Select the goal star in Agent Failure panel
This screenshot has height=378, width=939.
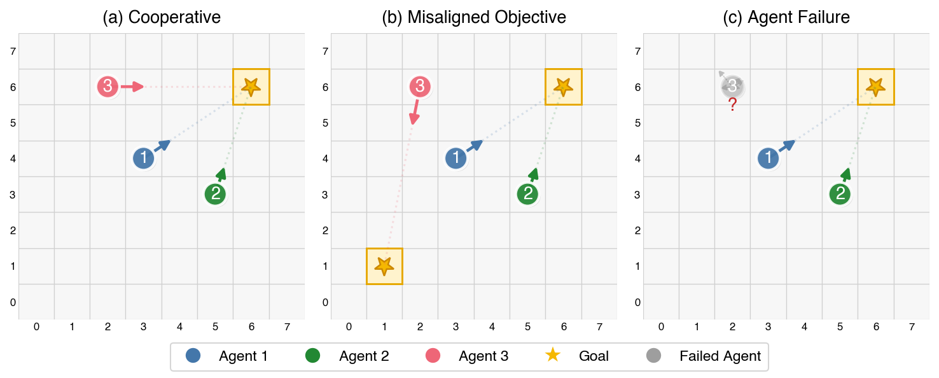(x=875, y=87)
